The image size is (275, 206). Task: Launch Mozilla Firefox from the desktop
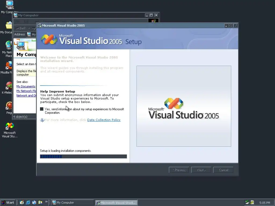pyautogui.click(x=9, y=65)
